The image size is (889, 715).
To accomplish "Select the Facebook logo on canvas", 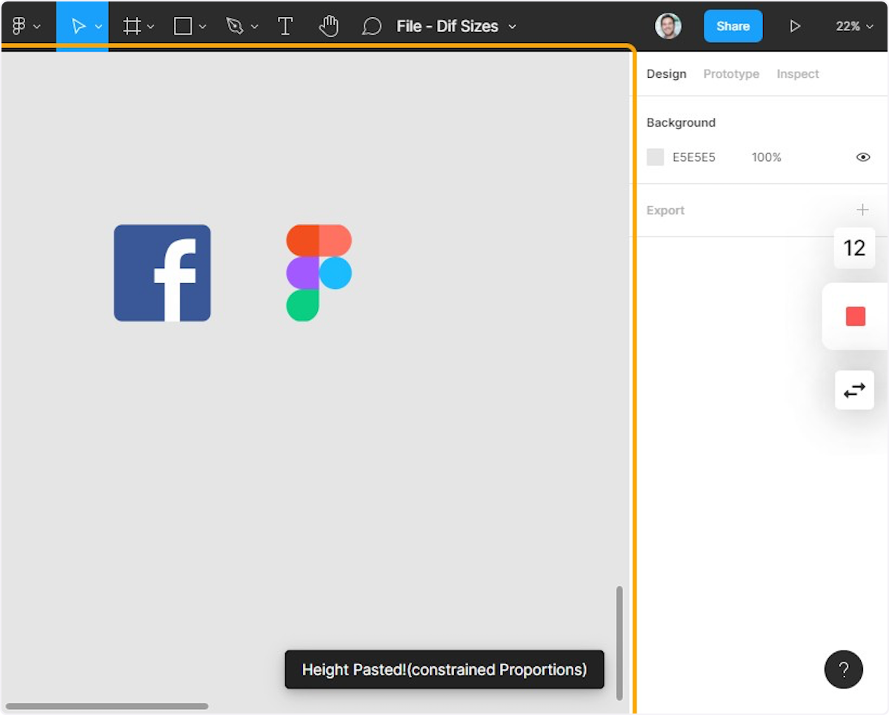I will point(162,273).
